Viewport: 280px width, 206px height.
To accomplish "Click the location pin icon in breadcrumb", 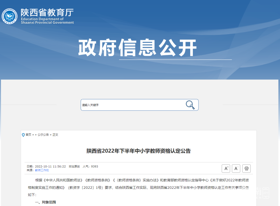I will point(23,135).
